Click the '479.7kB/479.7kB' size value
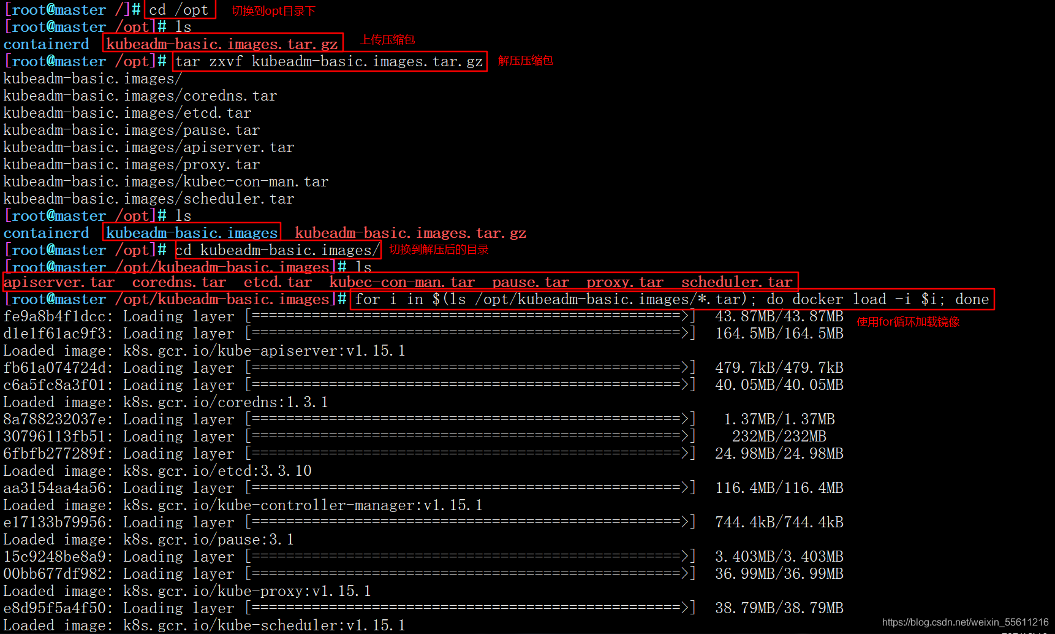The height and width of the screenshot is (634, 1055). [x=779, y=368]
